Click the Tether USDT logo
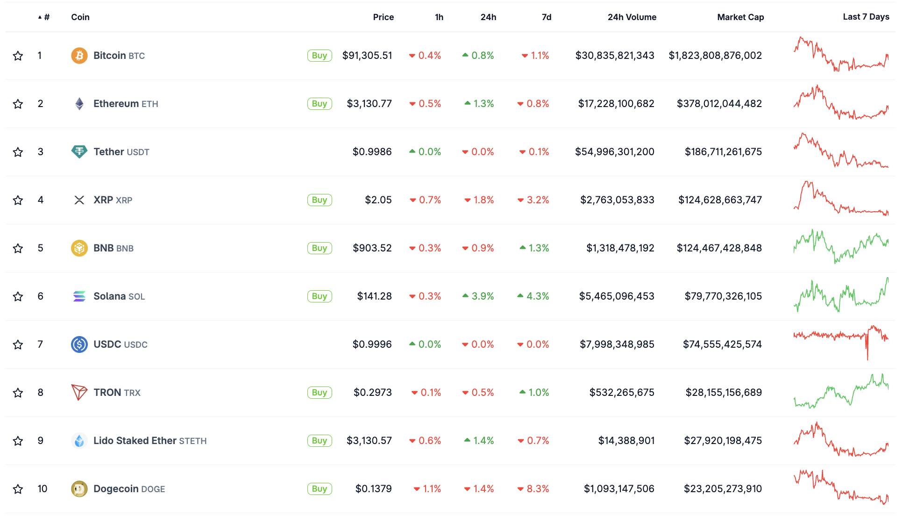The height and width of the screenshot is (516, 910). 79,152
